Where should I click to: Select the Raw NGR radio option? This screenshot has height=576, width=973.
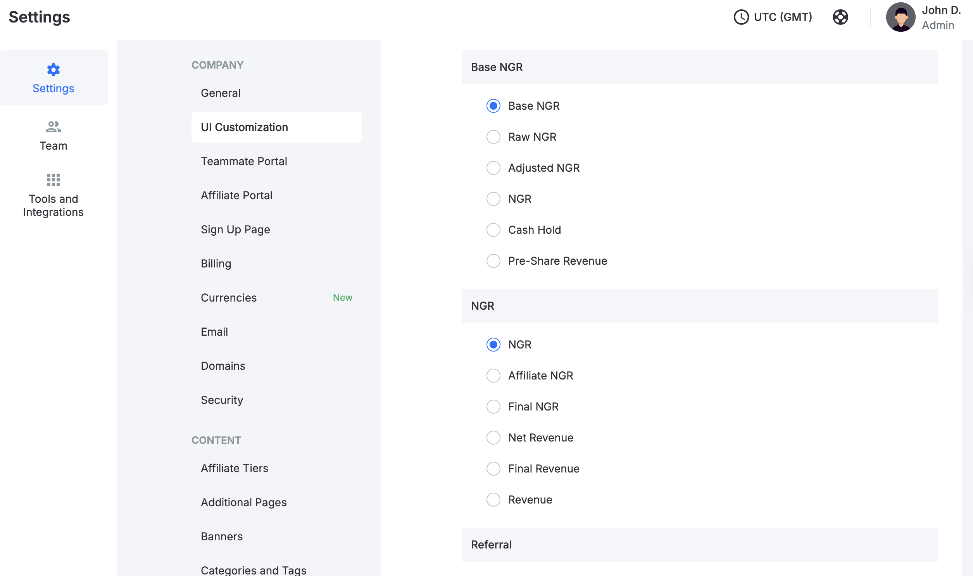click(x=493, y=137)
